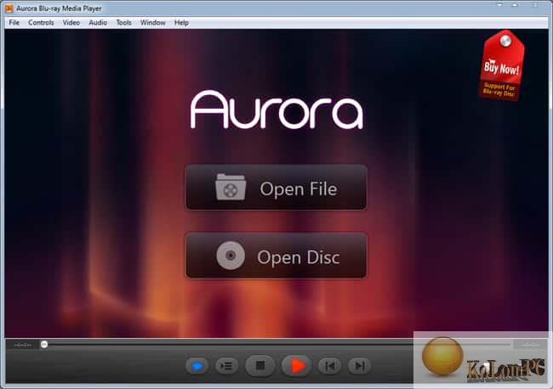Open the Controls menu
The height and width of the screenshot is (389, 553).
coord(41,23)
